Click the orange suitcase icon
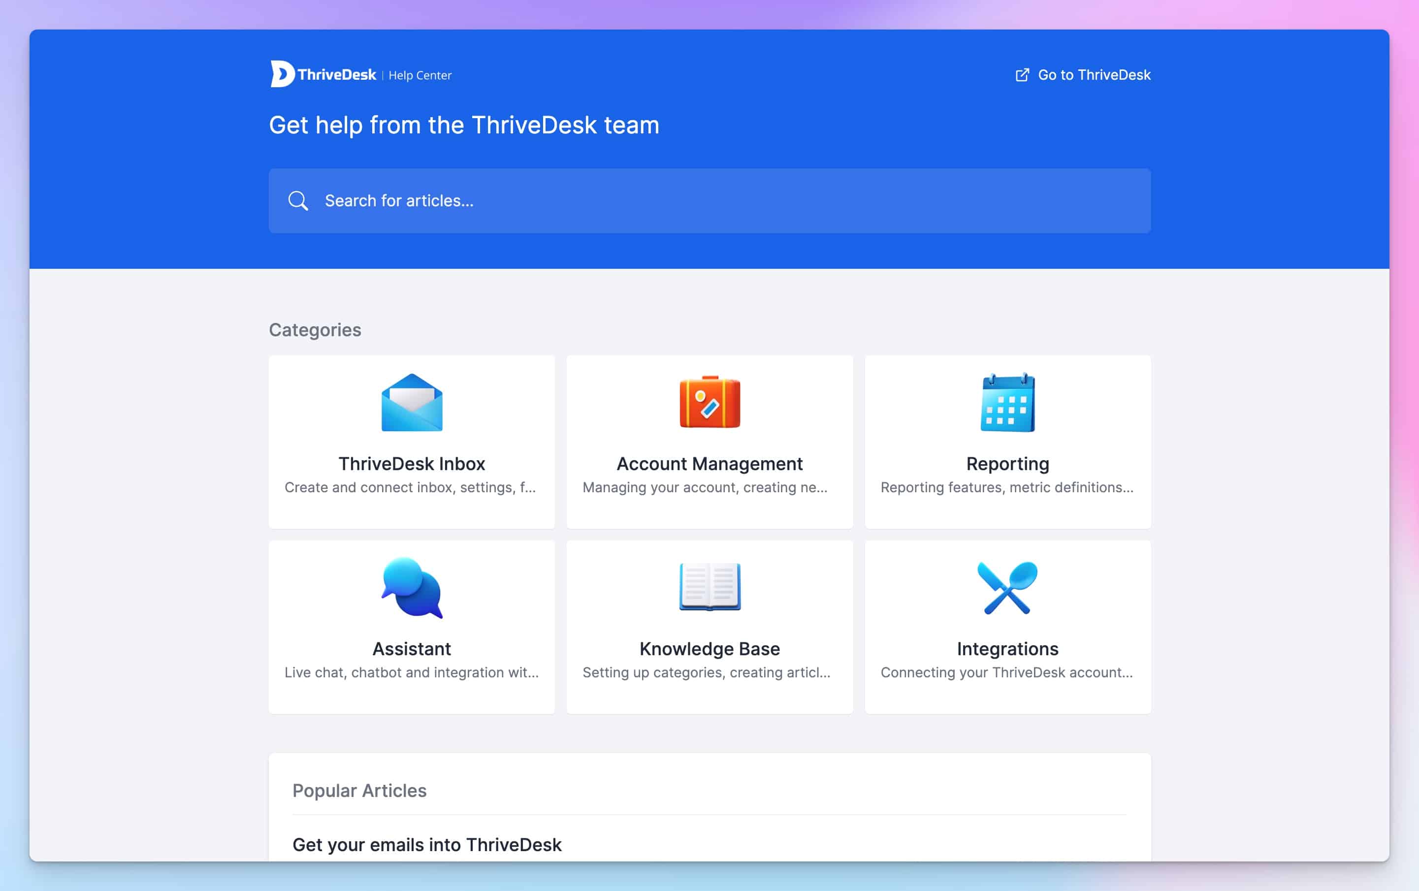 (709, 402)
